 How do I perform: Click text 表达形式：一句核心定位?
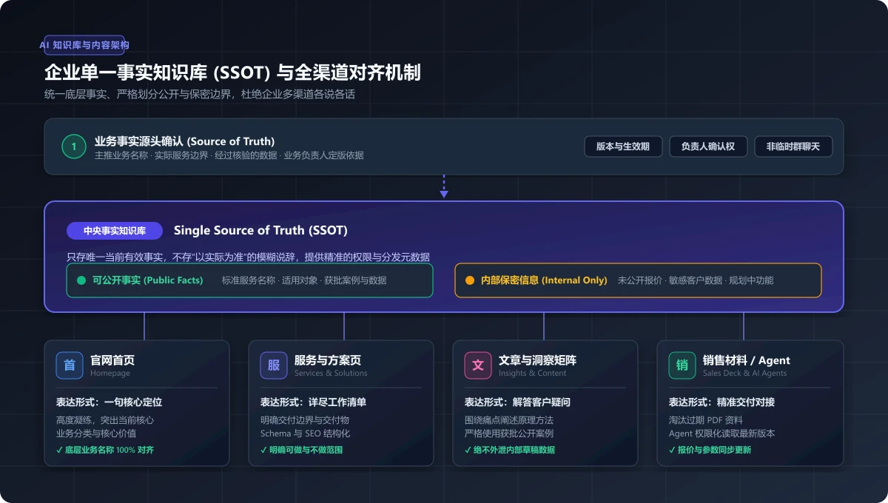(x=109, y=402)
